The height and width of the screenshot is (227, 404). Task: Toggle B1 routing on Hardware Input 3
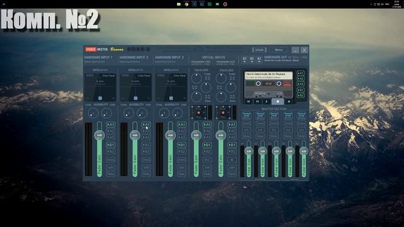tap(182, 145)
